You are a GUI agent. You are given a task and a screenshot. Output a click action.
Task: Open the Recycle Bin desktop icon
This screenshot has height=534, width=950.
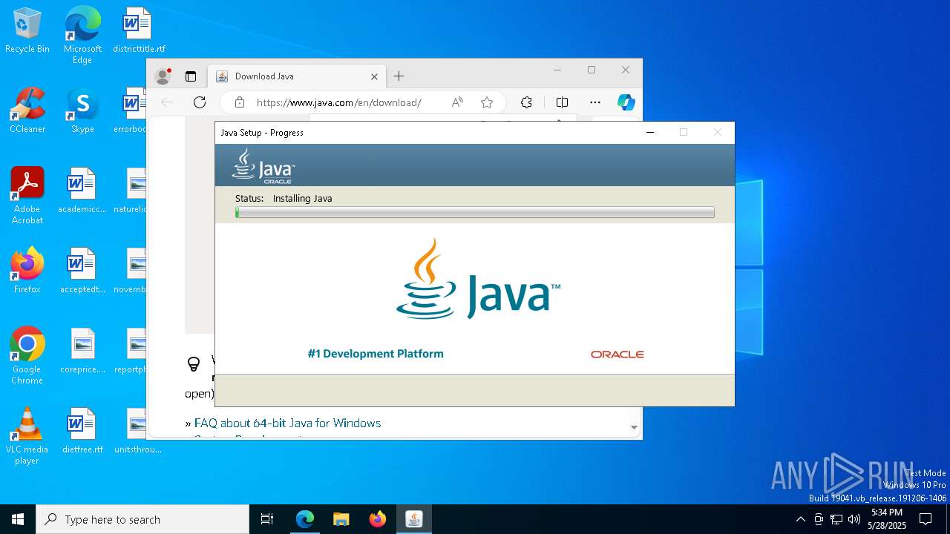[27, 31]
